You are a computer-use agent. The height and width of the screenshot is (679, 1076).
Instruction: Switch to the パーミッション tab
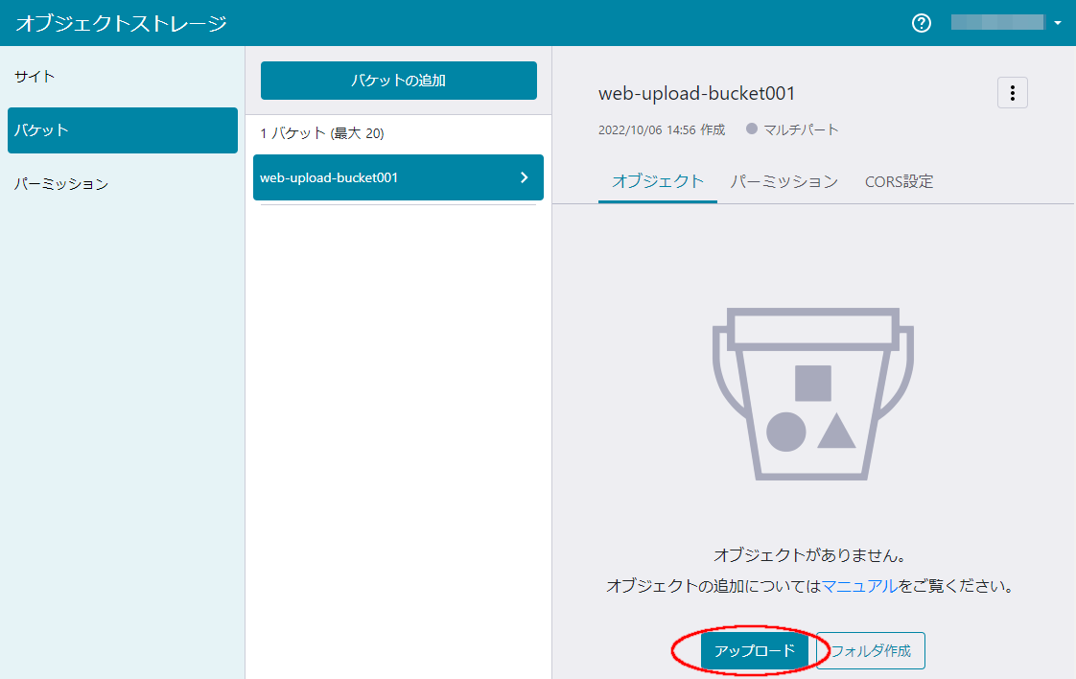(x=784, y=180)
